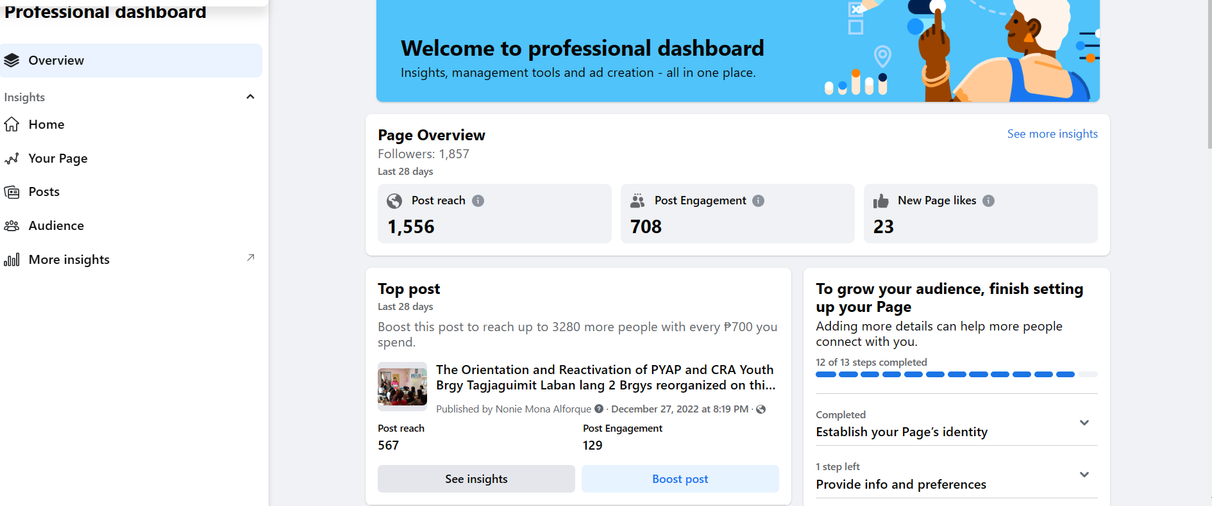Click the top post engagement value 129
The width and height of the screenshot is (1212, 506).
click(x=593, y=445)
